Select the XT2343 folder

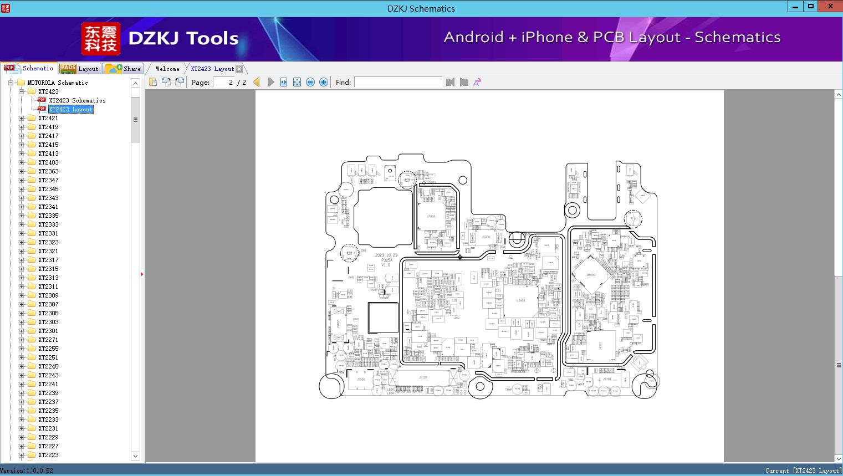(x=48, y=198)
